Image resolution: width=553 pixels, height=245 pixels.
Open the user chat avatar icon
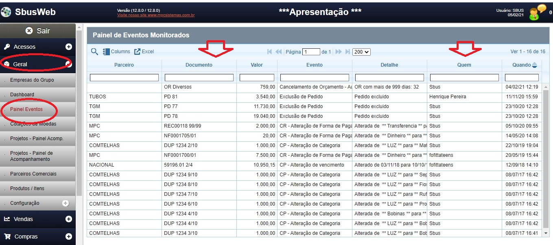point(537,12)
